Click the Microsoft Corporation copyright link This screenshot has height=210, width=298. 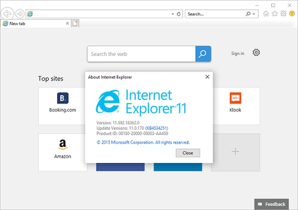[143, 142]
